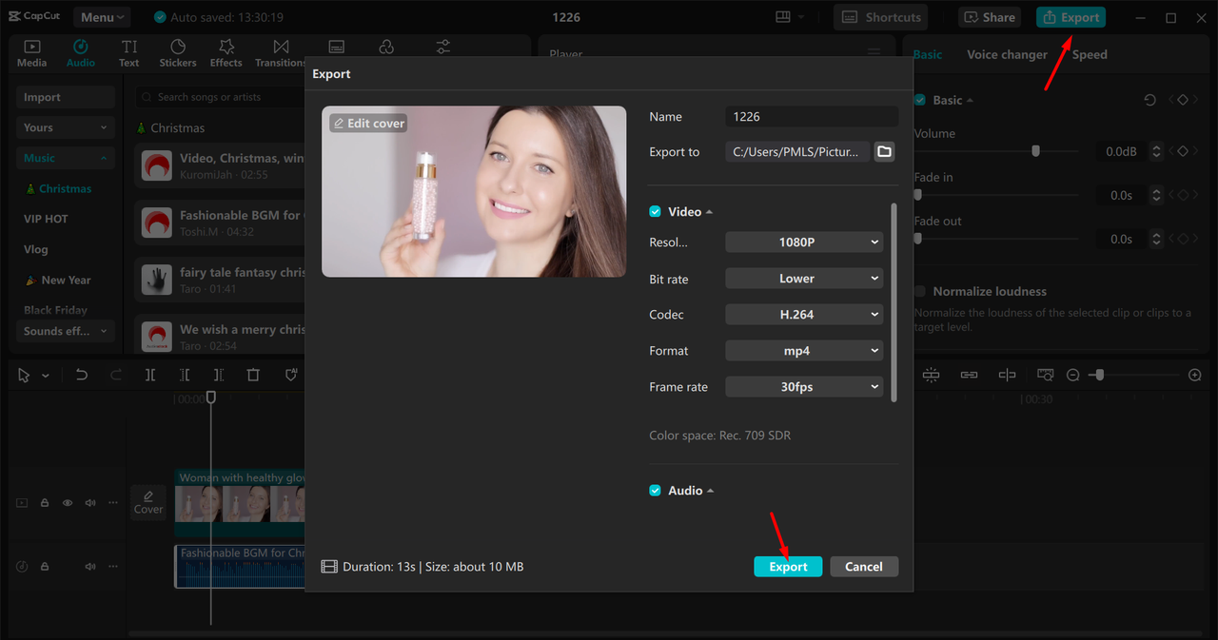Open the Media panel
The height and width of the screenshot is (640, 1218).
31,53
